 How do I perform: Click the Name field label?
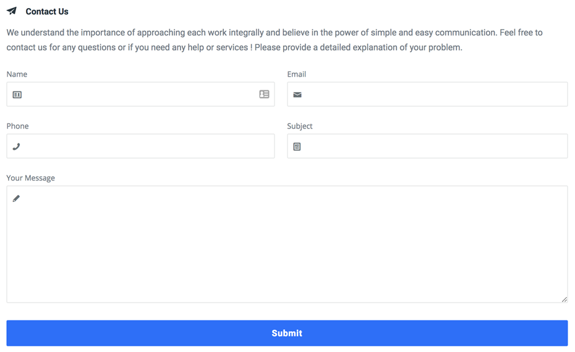pos(17,74)
